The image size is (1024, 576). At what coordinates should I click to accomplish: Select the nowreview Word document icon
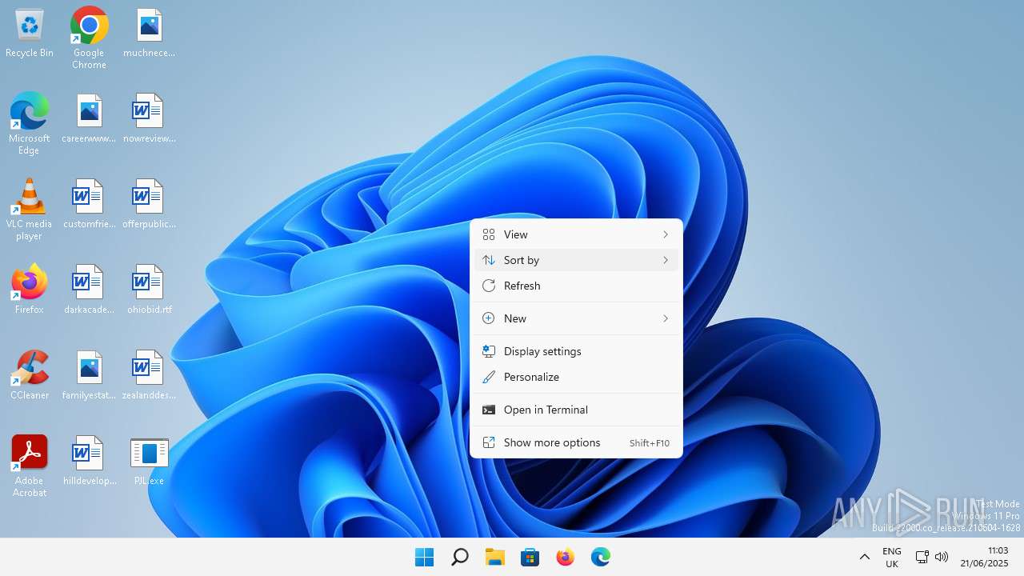[150, 118]
